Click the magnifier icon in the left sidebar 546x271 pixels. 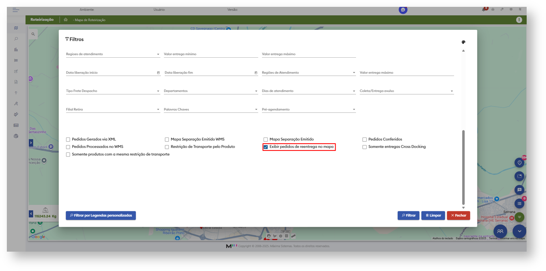[x=16, y=39]
